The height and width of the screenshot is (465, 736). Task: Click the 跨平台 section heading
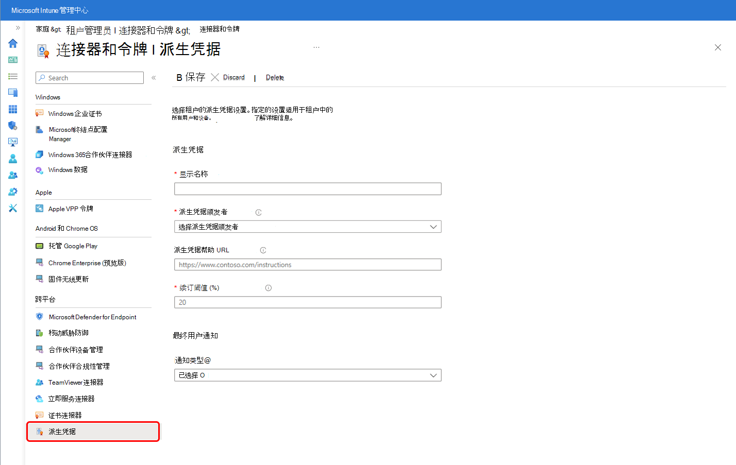[x=45, y=299]
